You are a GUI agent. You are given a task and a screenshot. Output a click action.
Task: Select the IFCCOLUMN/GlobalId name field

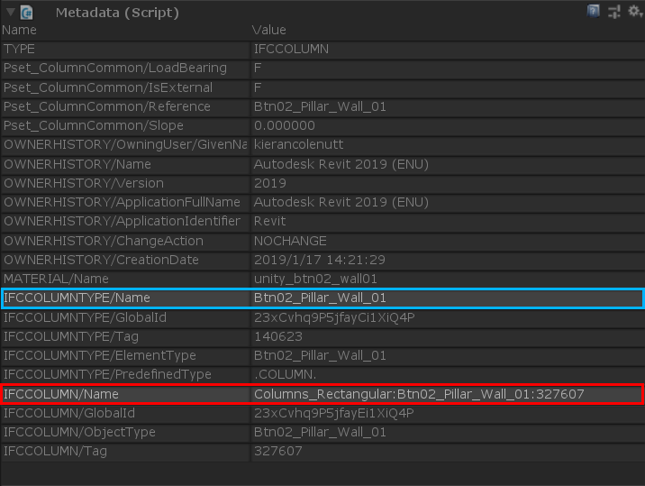[125, 413]
